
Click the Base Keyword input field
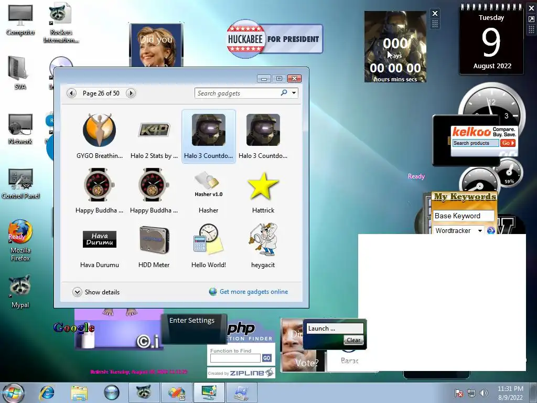[x=464, y=216]
